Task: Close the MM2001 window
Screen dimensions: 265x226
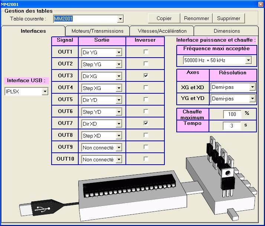Action: pyautogui.click(x=261, y=4)
